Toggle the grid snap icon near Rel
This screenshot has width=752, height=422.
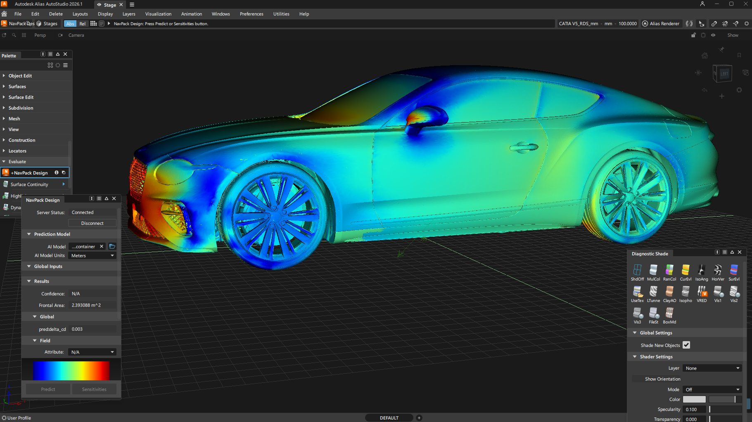[94, 24]
